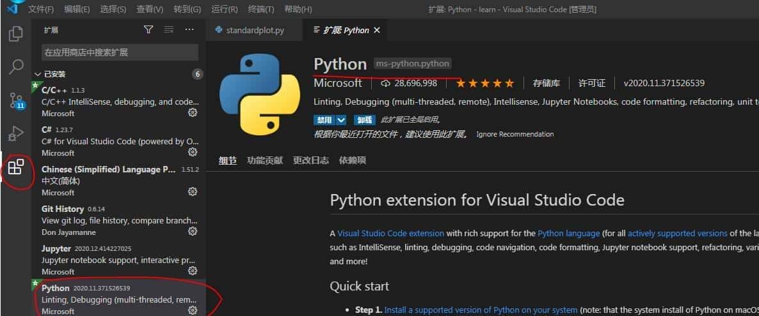Select Python extension in installed list
This screenshot has width=759, height=316.
coord(118,298)
